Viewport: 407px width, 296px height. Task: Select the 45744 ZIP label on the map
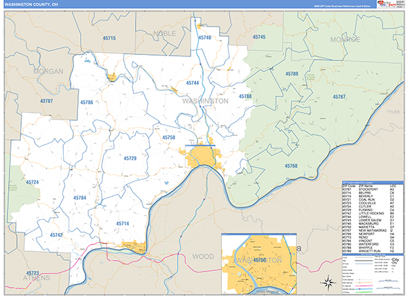[193, 83]
